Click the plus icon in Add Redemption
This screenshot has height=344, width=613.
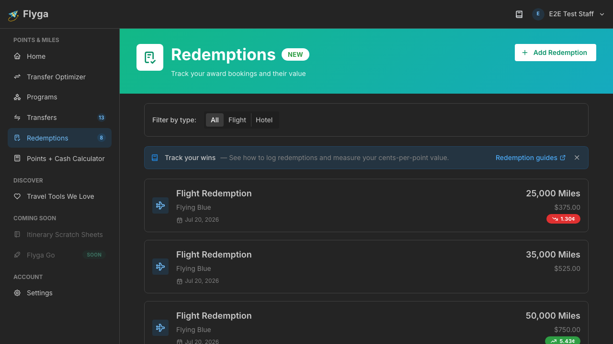pos(525,53)
